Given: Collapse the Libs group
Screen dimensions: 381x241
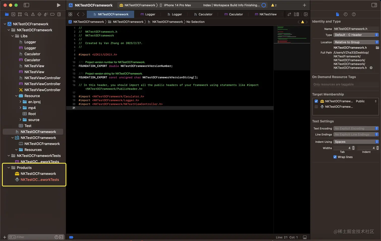Looking at the screenshot, I should tap(13, 36).
